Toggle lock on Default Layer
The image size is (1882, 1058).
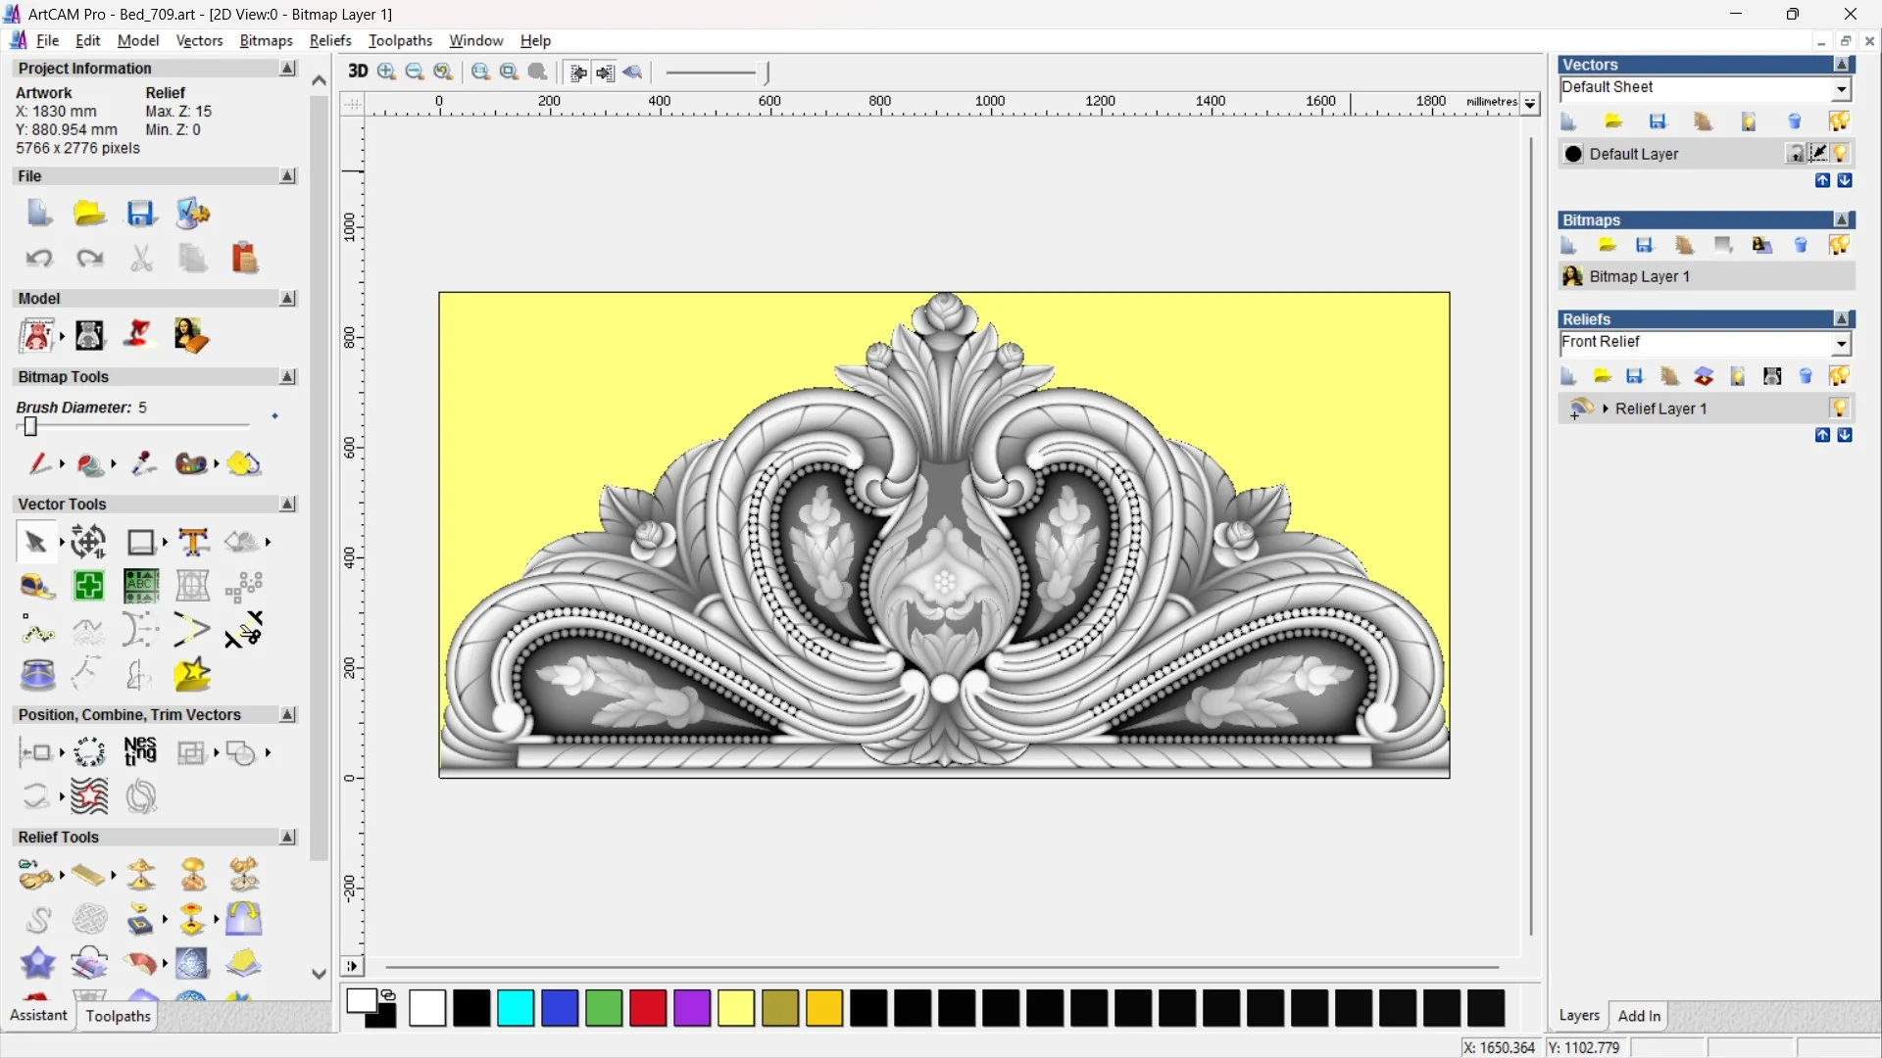coord(1795,154)
